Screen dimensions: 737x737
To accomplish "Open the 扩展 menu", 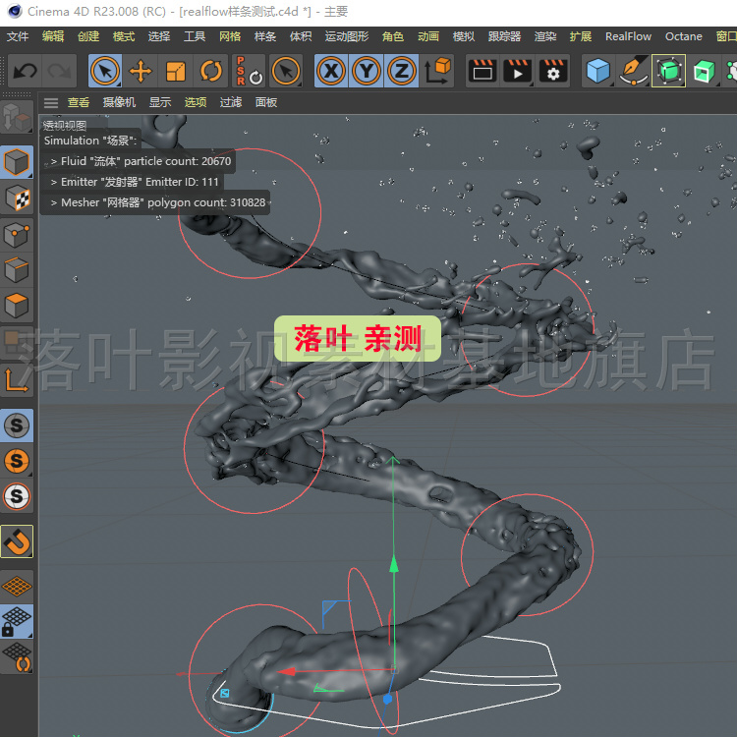I will point(581,36).
